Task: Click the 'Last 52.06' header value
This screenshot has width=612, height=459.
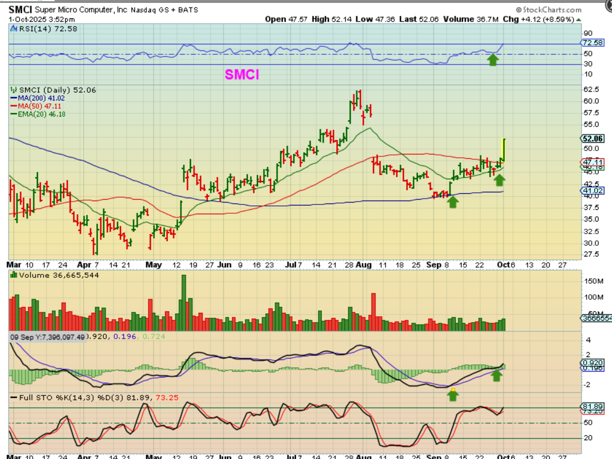Action: pyautogui.click(x=420, y=19)
